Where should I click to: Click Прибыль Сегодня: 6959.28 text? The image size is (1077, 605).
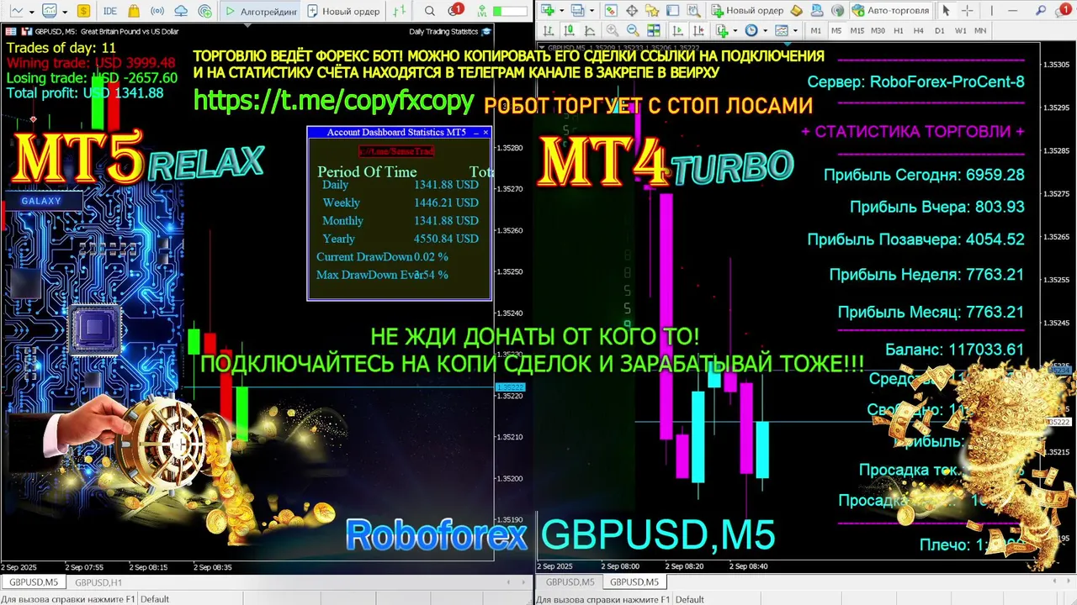924,175
